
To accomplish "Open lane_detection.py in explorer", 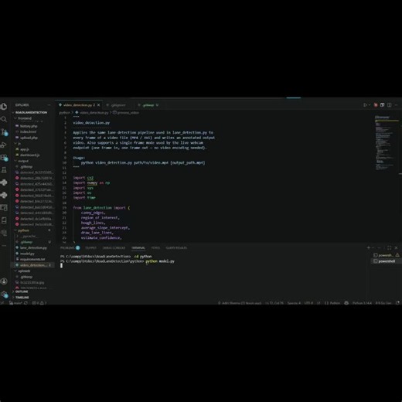I will (x=33, y=247).
